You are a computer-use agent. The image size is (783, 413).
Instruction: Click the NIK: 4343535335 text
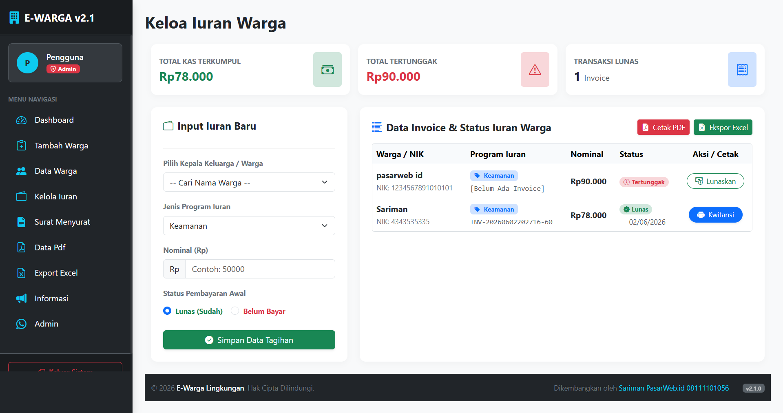click(x=403, y=222)
